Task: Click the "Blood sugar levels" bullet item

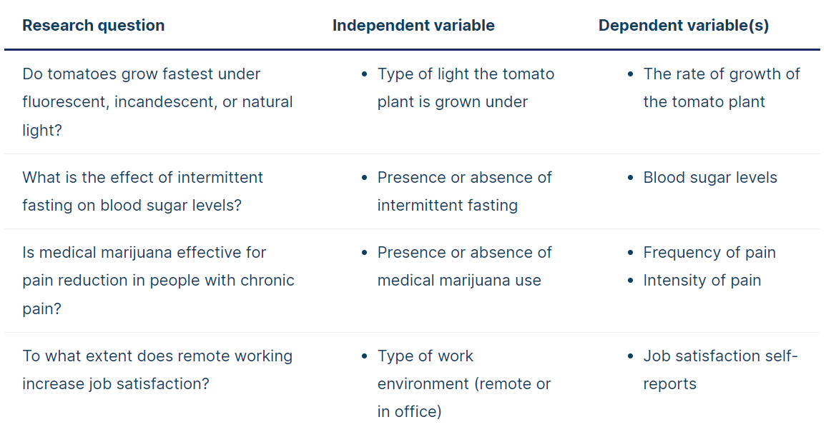Action: [710, 177]
